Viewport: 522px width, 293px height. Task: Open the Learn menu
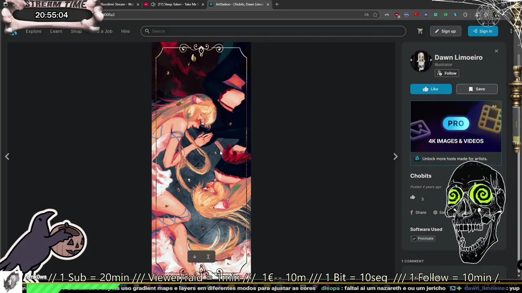(56, 31)
